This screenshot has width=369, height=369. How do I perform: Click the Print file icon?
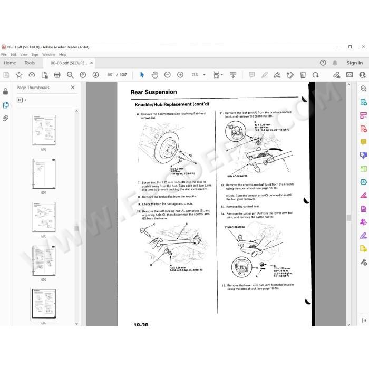(57, 75)
